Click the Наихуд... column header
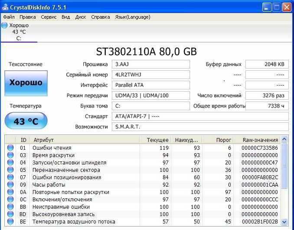This screenshot has width=294, height=230. click(x=187, y=140)
